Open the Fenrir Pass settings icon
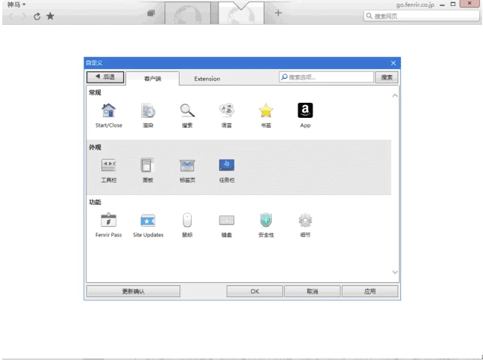This screenshot has width=483, height=361. [x=109, y=221]
